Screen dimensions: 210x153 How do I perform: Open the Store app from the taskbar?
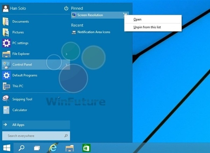(86, 148)
